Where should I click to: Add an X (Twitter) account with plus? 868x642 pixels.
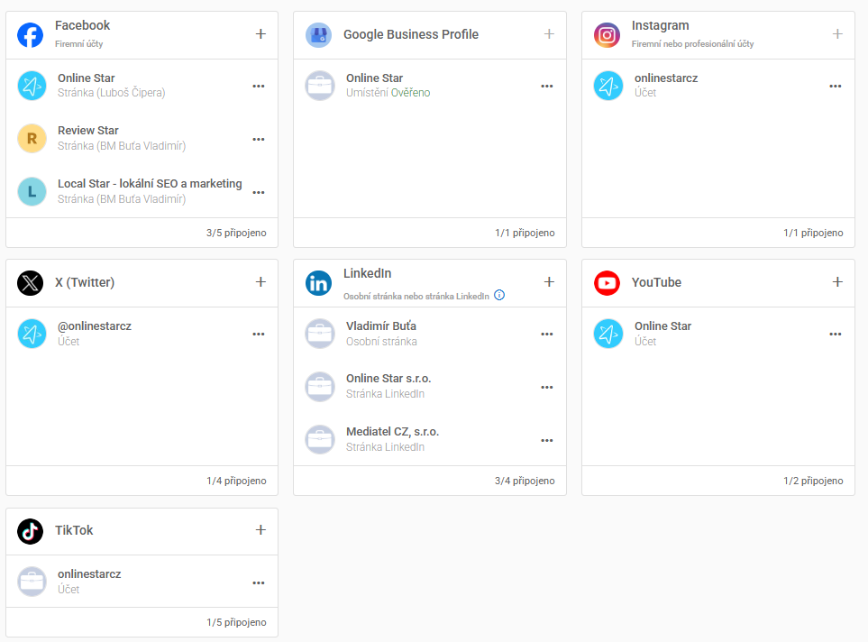(260, 282)
